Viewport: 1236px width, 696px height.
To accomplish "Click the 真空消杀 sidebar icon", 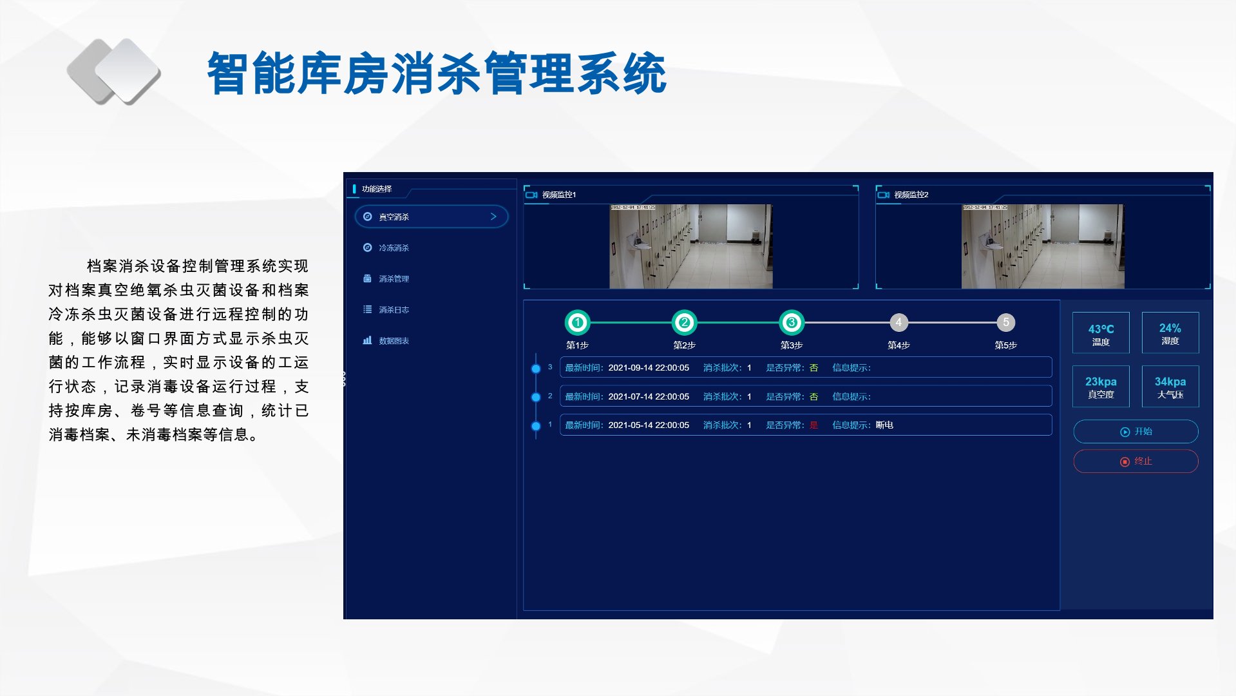I will [367, 217].
